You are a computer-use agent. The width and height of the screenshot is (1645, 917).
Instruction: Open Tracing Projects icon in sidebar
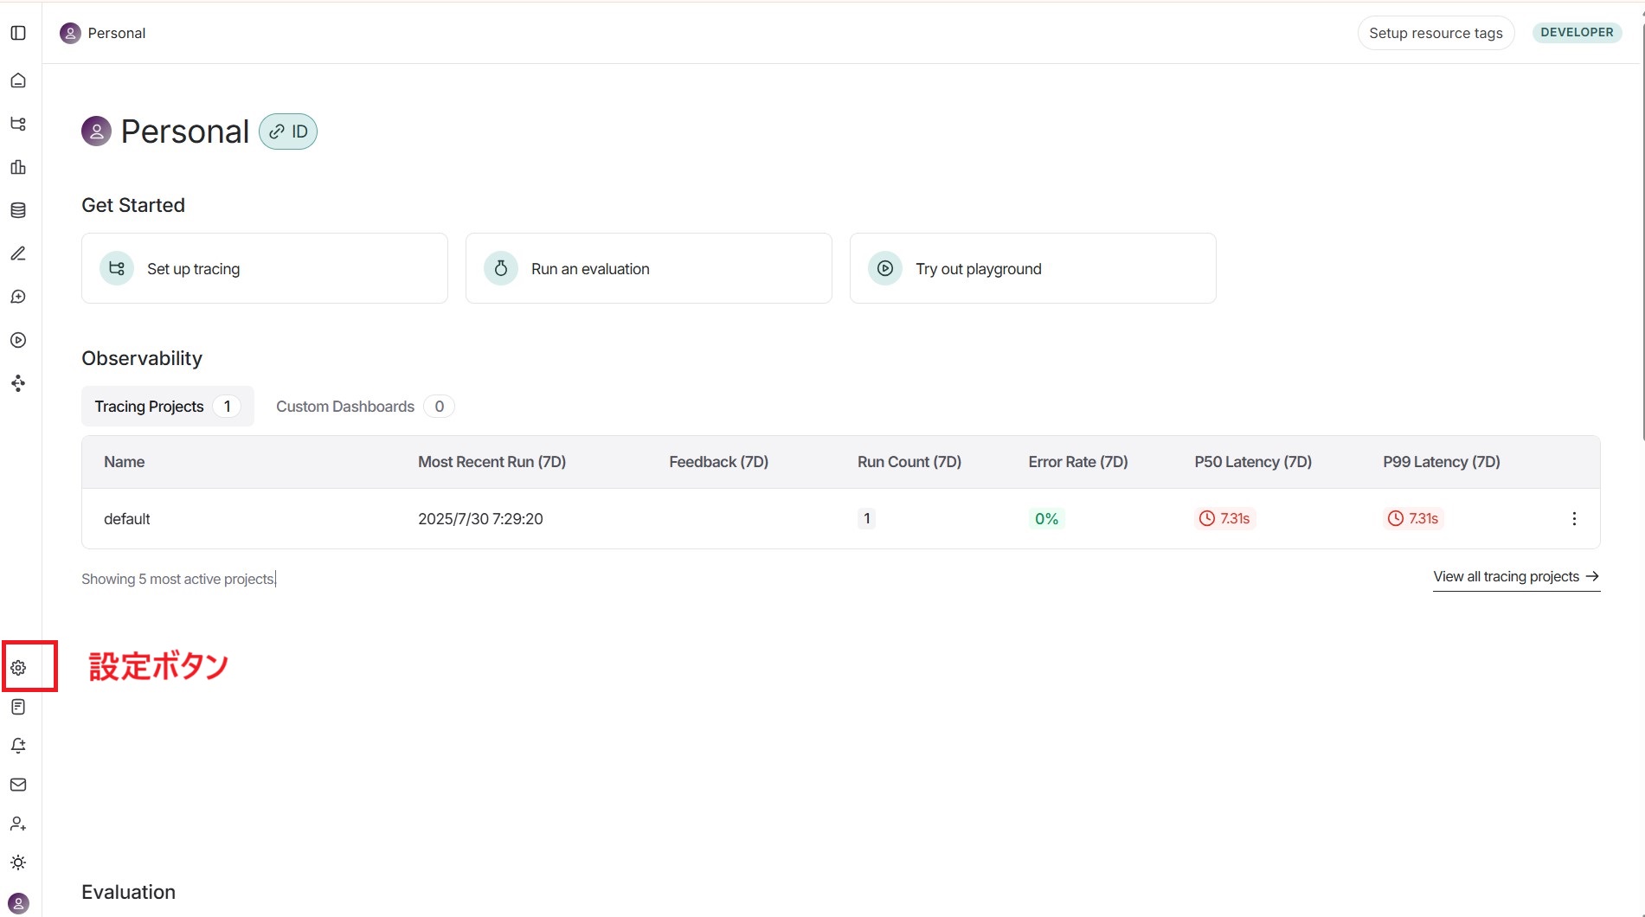coord(18,124)
